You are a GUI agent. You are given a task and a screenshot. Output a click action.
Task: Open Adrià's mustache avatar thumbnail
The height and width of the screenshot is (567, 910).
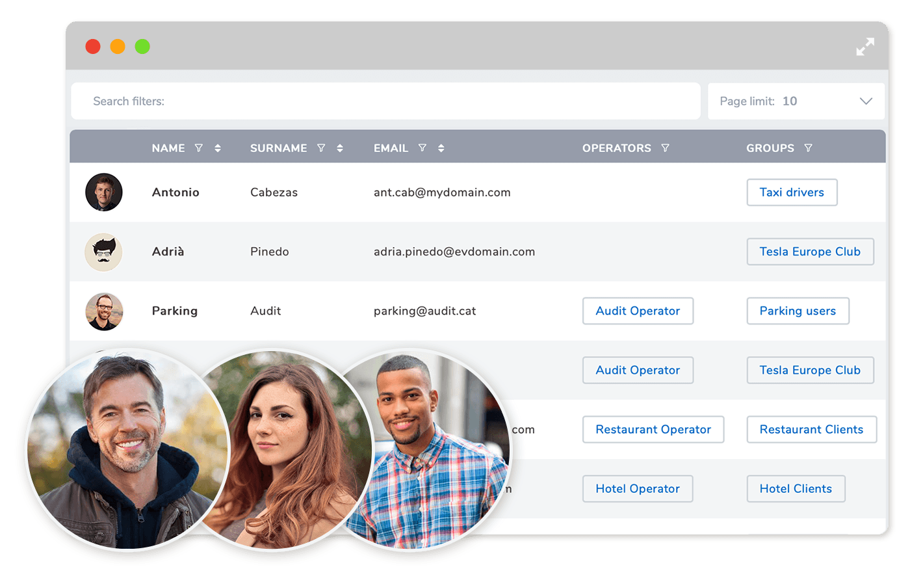tap(104, 252)
